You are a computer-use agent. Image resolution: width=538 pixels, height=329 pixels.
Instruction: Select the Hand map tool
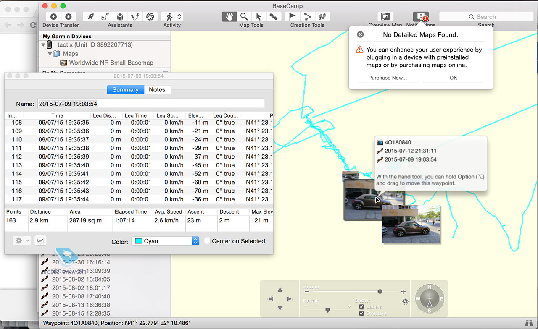pyautogui.click(x=229, y=17)
